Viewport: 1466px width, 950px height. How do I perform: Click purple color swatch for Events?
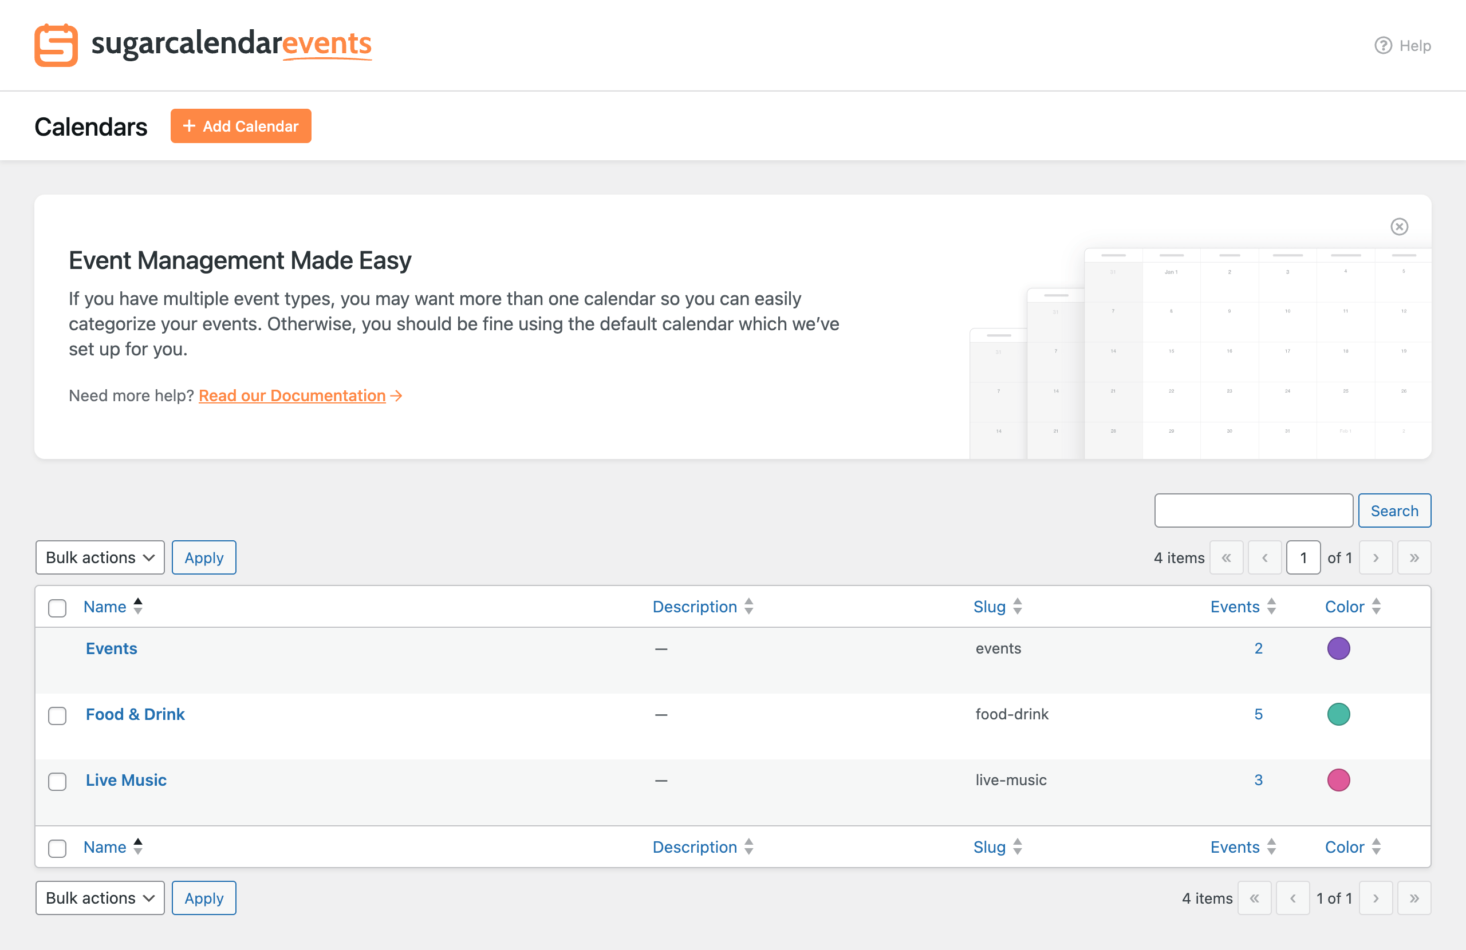coord(1338,648)
